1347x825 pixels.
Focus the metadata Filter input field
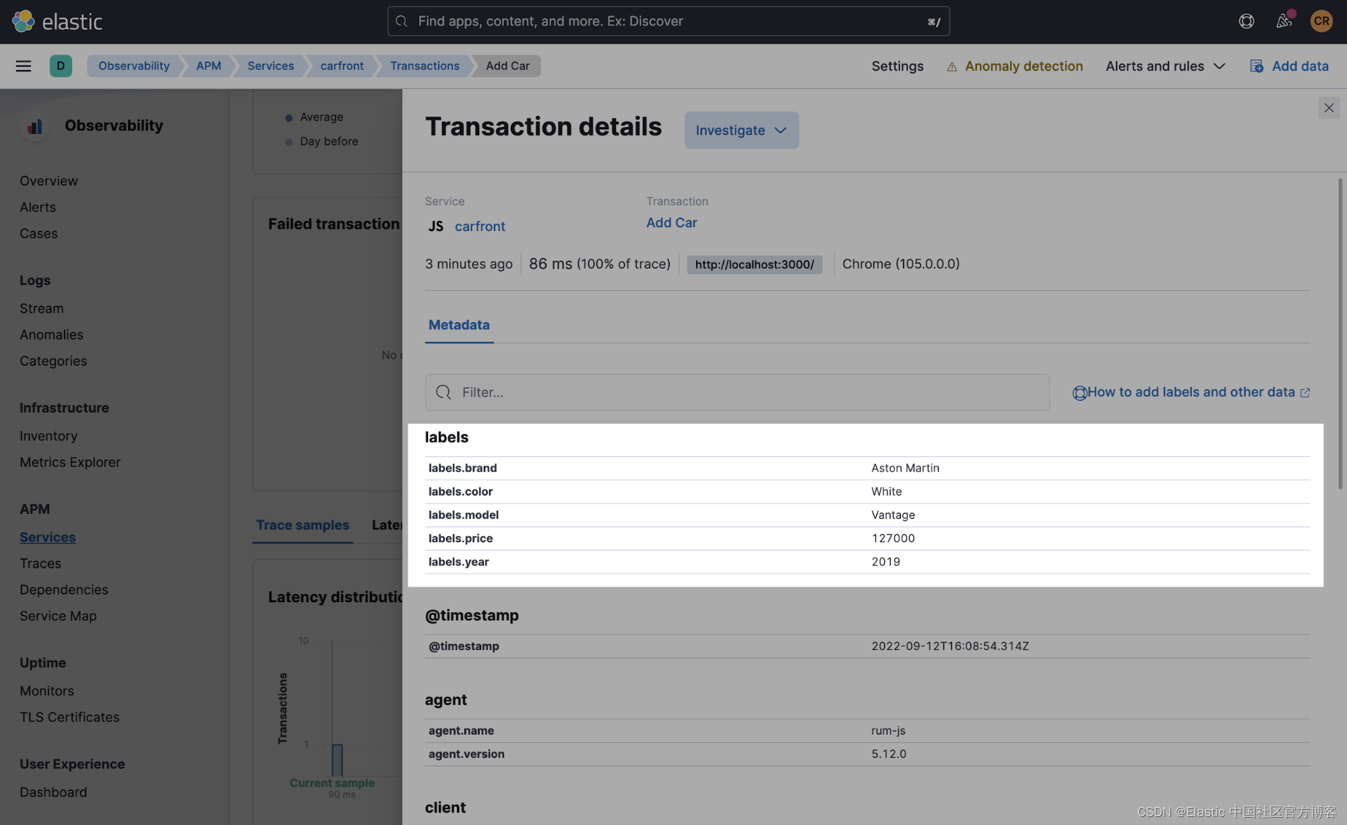[737, 392]
